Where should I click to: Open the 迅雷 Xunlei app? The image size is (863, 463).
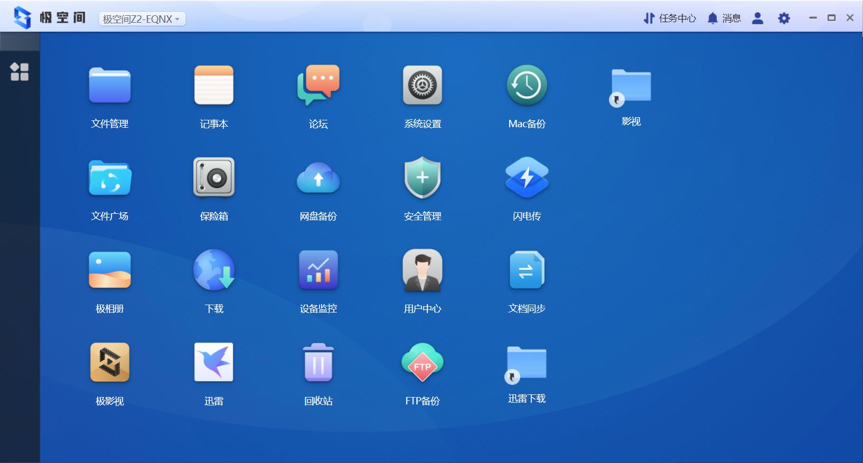point(214,363)
